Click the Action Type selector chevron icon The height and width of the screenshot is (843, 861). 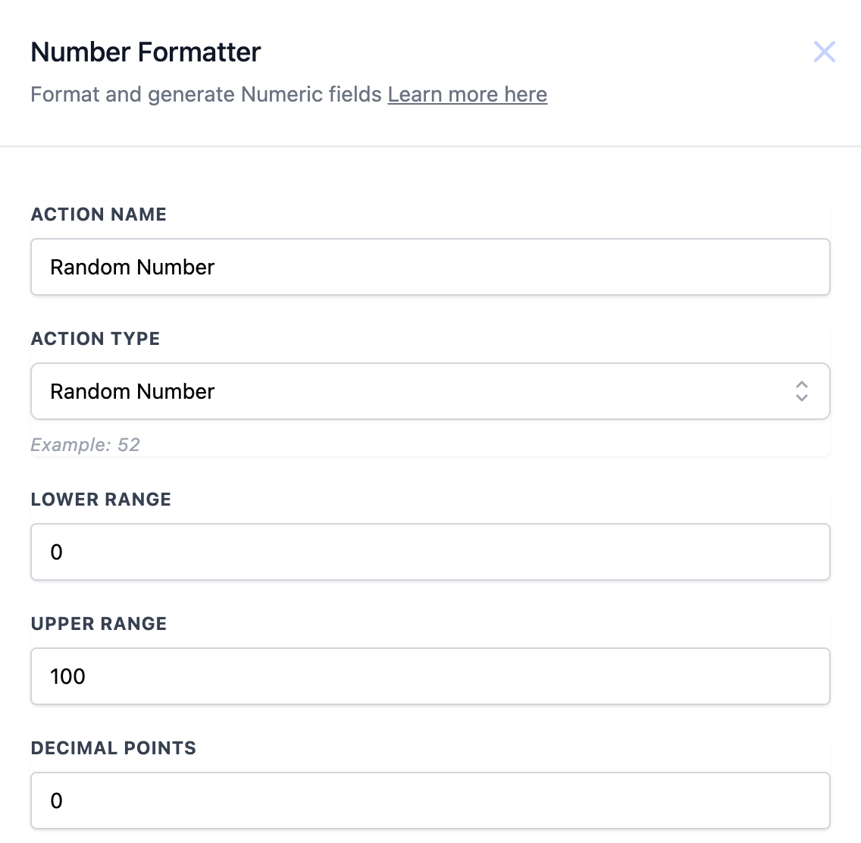point(802,391)
